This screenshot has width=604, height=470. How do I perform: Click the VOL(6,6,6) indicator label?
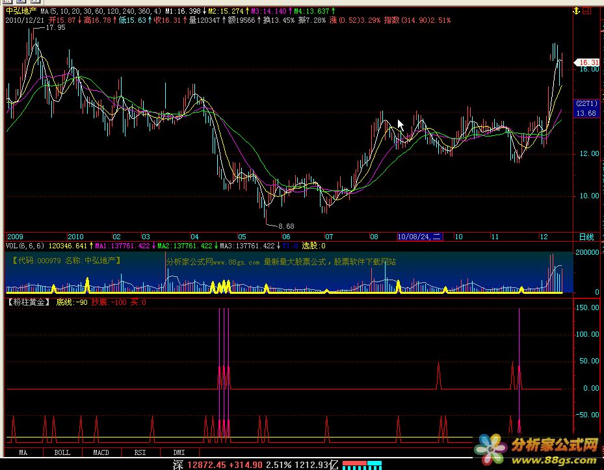point(25,246)
